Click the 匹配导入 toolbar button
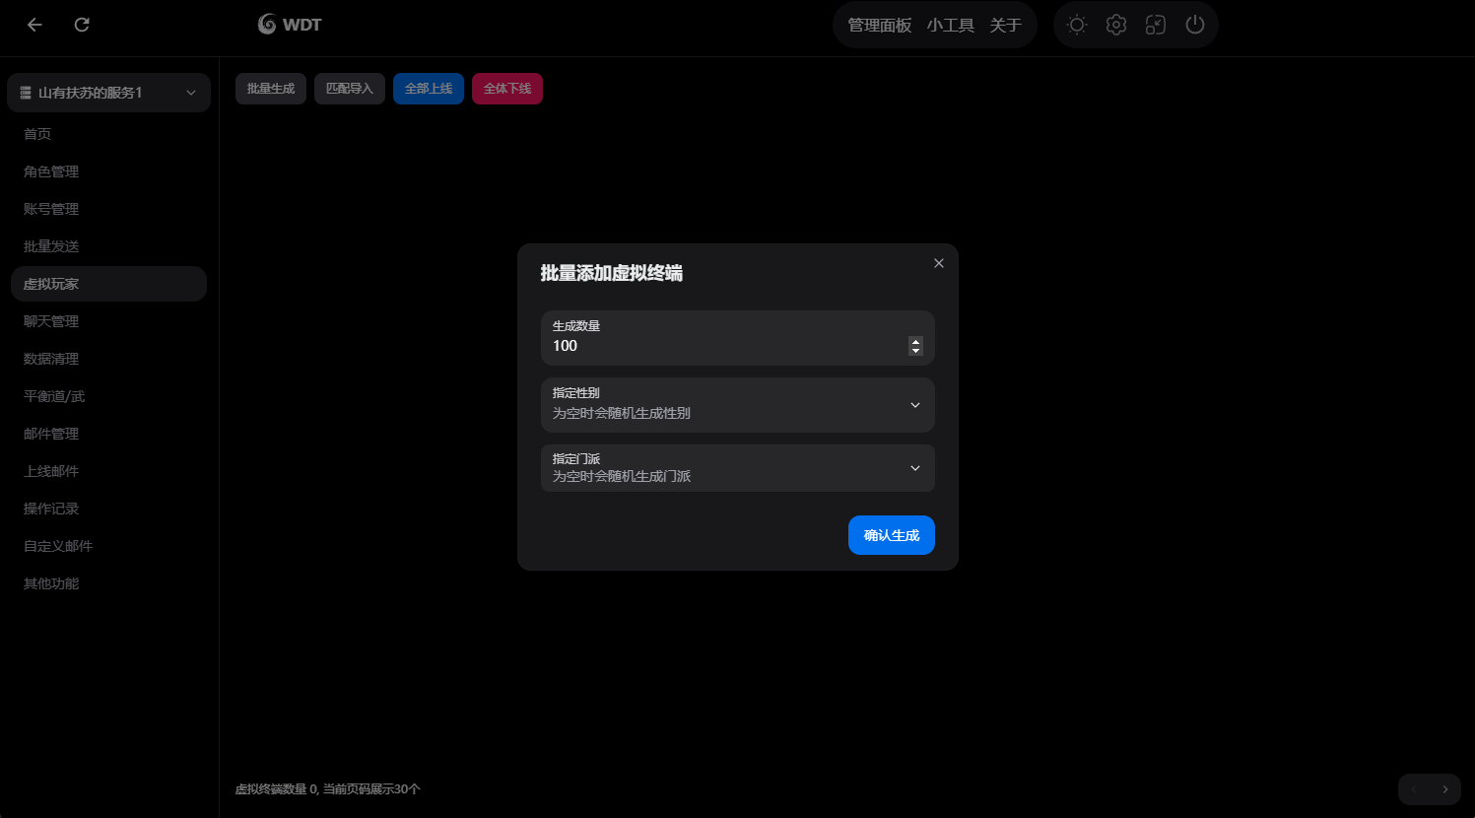The image size is (1475, 818). click(349, 88)
